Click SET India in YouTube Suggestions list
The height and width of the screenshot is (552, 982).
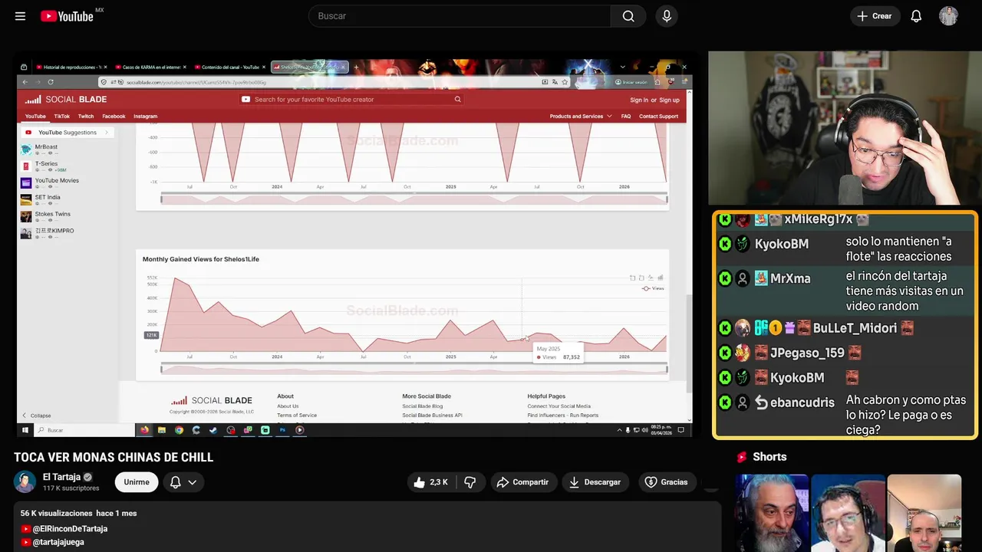point(48,198)
